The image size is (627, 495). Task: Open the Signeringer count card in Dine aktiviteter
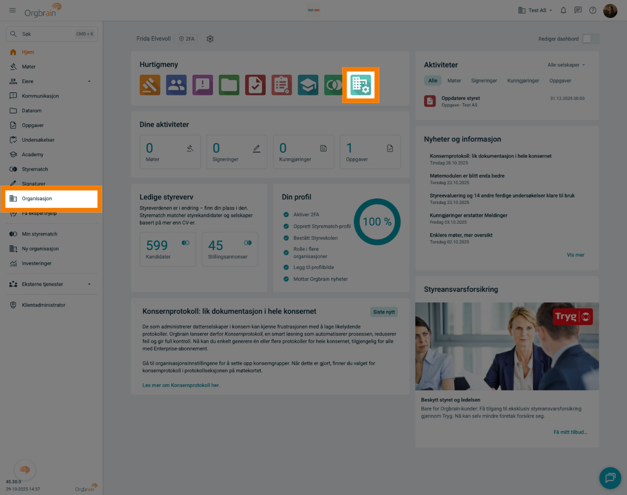point(237,152)
